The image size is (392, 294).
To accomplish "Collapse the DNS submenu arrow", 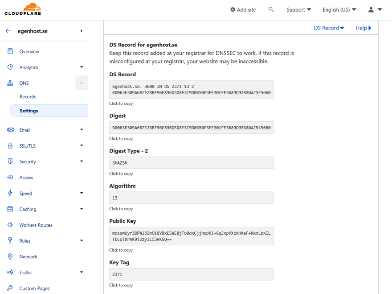I will pos(82,83).
